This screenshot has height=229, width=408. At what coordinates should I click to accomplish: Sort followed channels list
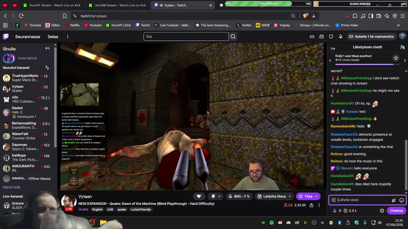tap(47, 67)
